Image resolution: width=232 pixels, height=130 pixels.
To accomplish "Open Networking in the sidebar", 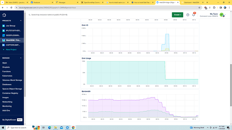I will click(7, 102).
